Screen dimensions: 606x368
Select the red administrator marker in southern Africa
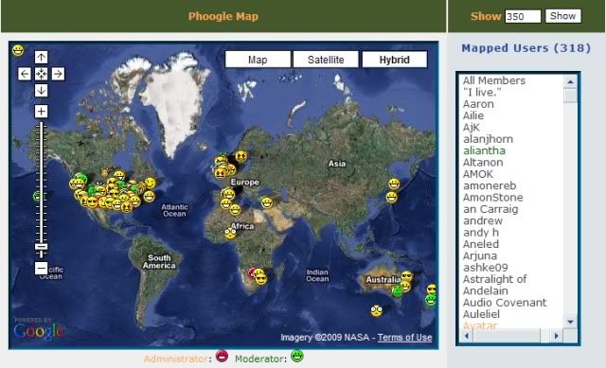point(253,272)
